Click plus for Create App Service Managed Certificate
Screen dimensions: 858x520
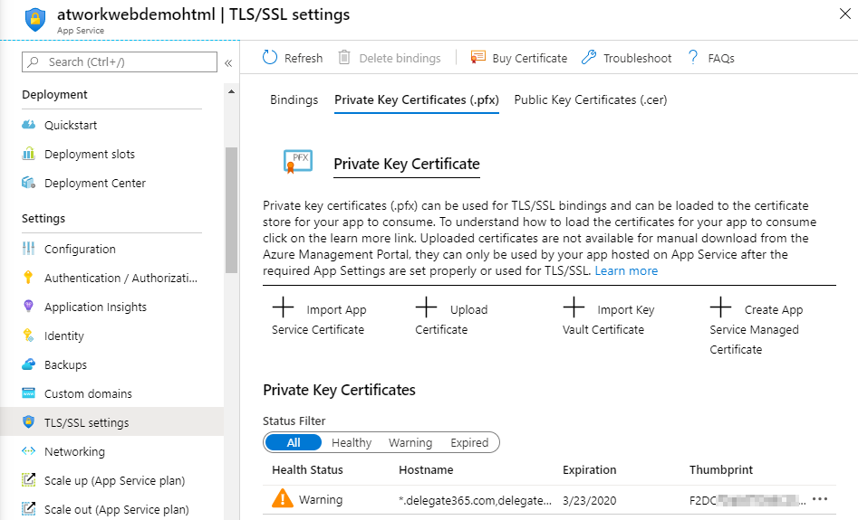pyautogui.click(x=720, y=308)
